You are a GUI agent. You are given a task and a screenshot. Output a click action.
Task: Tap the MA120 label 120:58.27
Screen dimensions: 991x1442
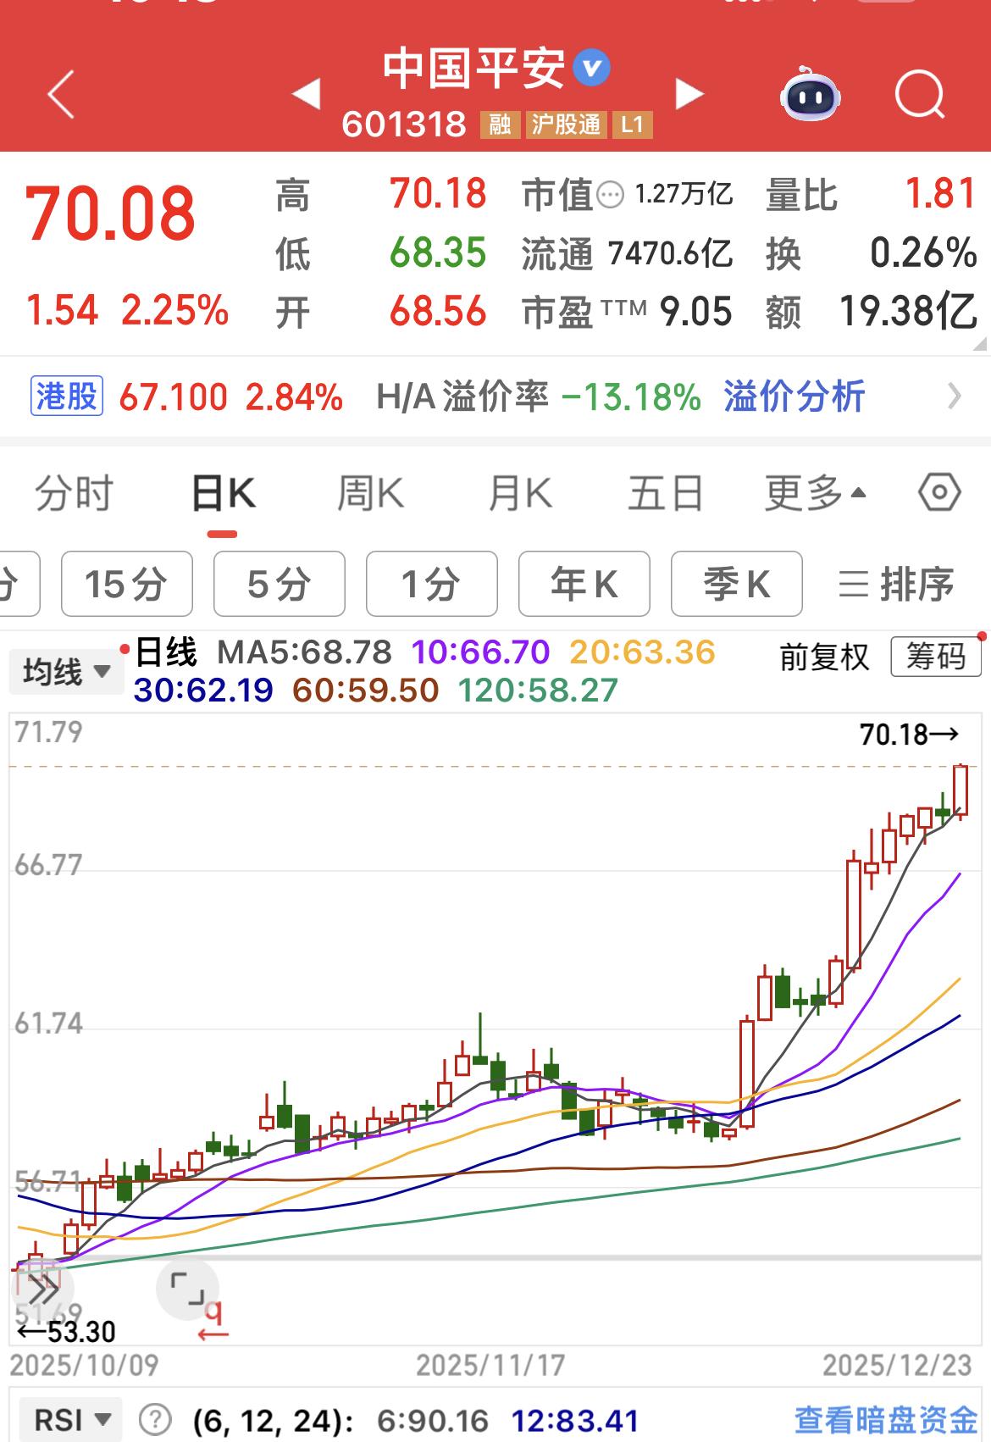tap(538, 690)
